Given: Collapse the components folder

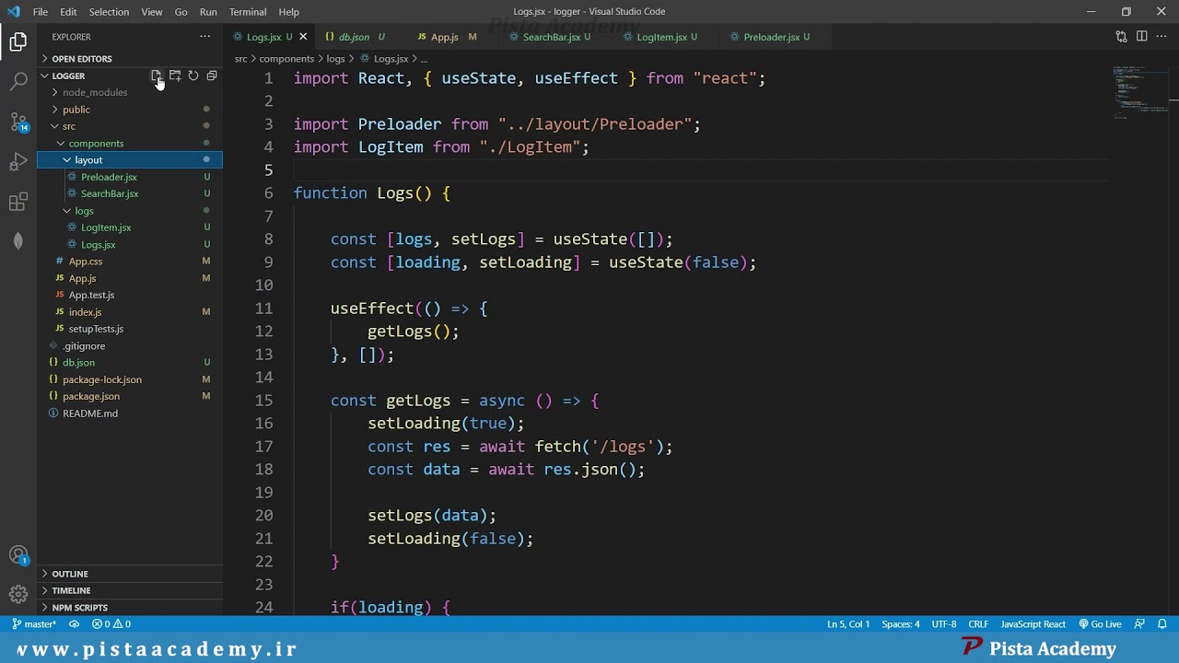Looking at the screenshot, I should 130,144.
